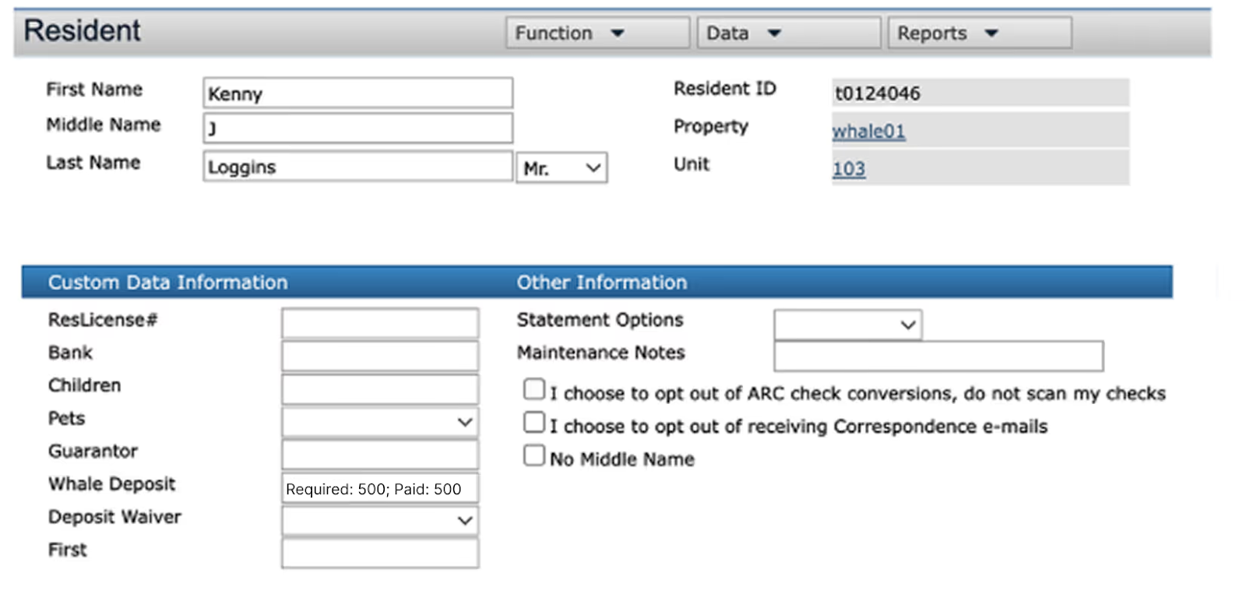Screen dimensions: 1246x594
Task: Tick the No Middle Name checkbox
Action: tap(534, 455)
